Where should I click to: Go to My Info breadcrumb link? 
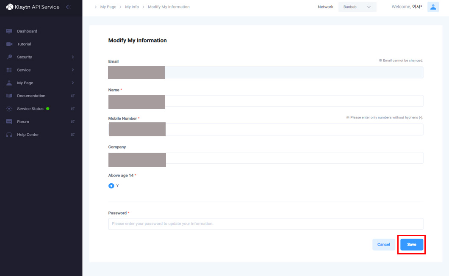coord(132,7)
